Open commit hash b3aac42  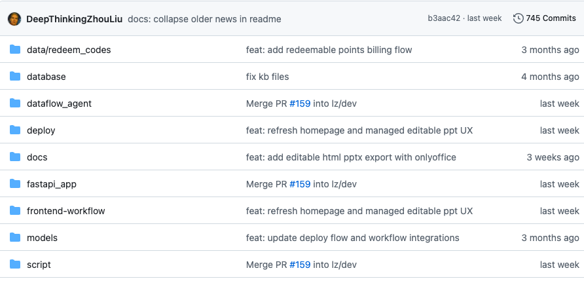pos(444,18)
